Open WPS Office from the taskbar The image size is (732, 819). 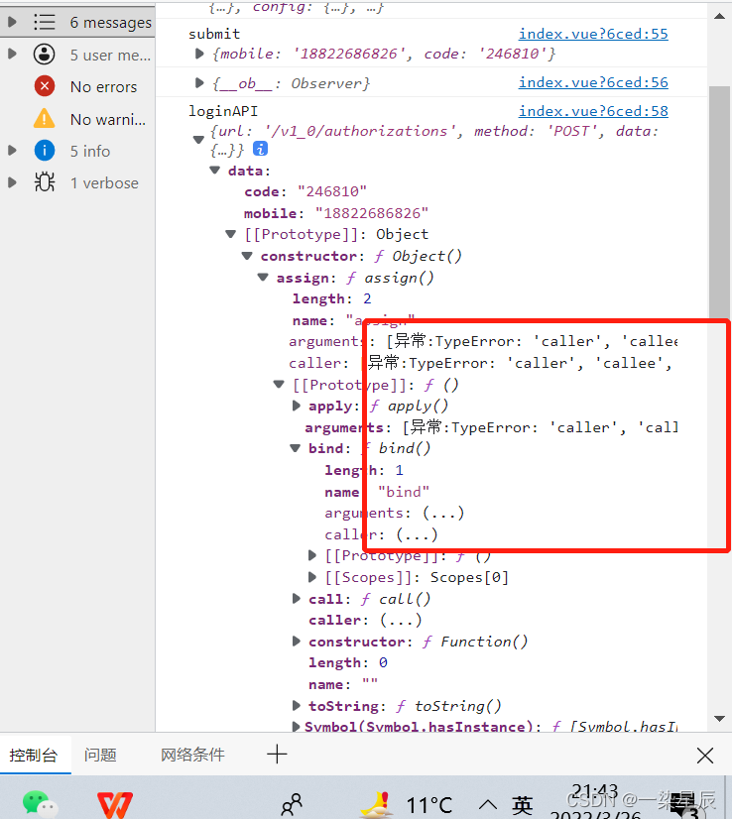115,804
